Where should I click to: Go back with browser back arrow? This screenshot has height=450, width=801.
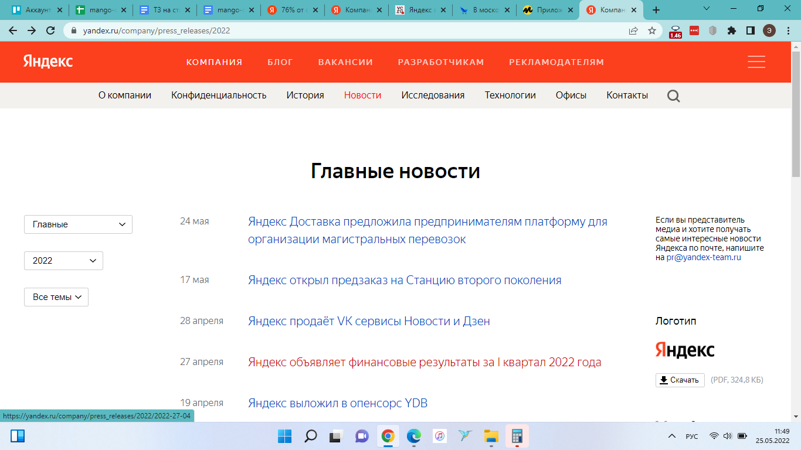coord(13,30)
